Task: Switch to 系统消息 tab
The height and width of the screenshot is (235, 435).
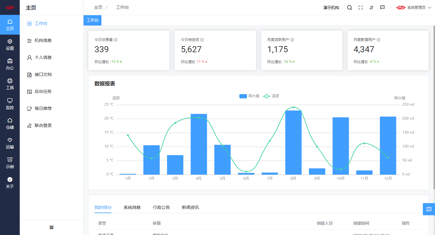Action: (x=132, y=208)
